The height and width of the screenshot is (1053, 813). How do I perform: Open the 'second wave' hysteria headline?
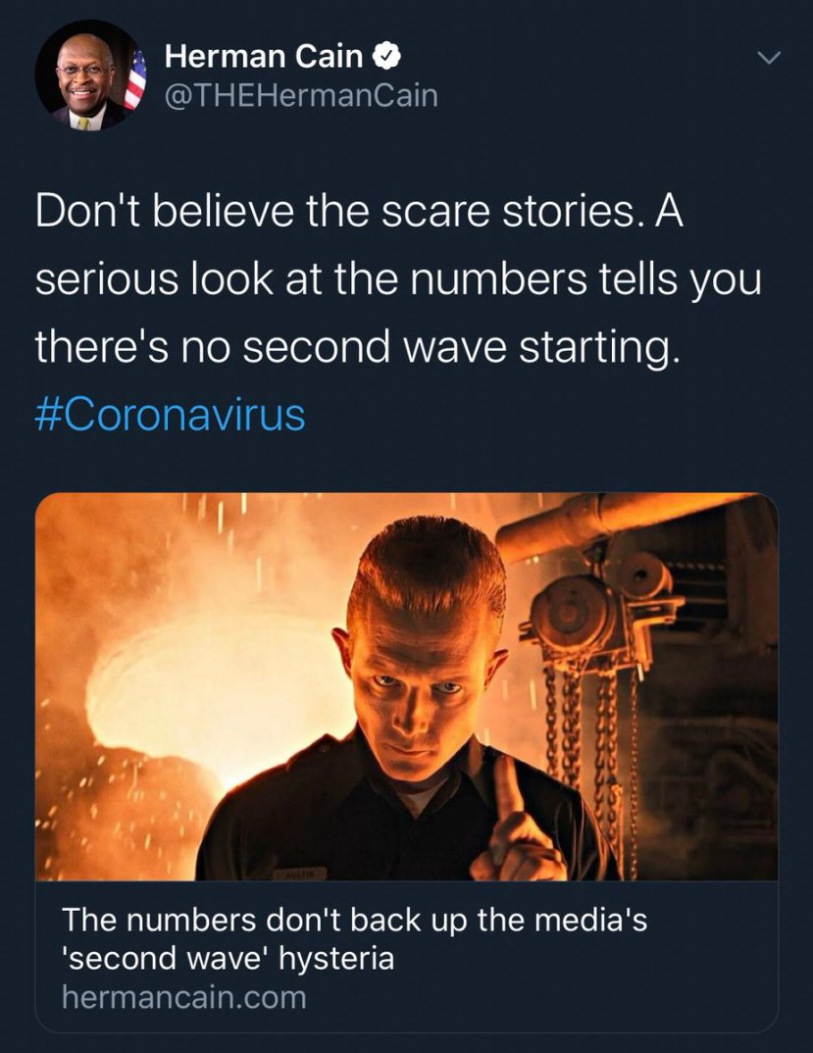pos(228,958)
